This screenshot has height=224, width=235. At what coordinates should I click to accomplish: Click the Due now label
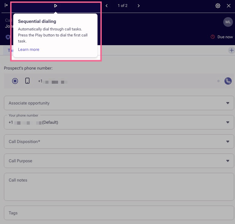(225, 37)
